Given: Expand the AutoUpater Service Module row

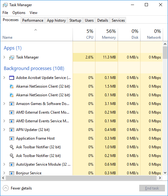Looking at the screenshot, I should 4,164.
